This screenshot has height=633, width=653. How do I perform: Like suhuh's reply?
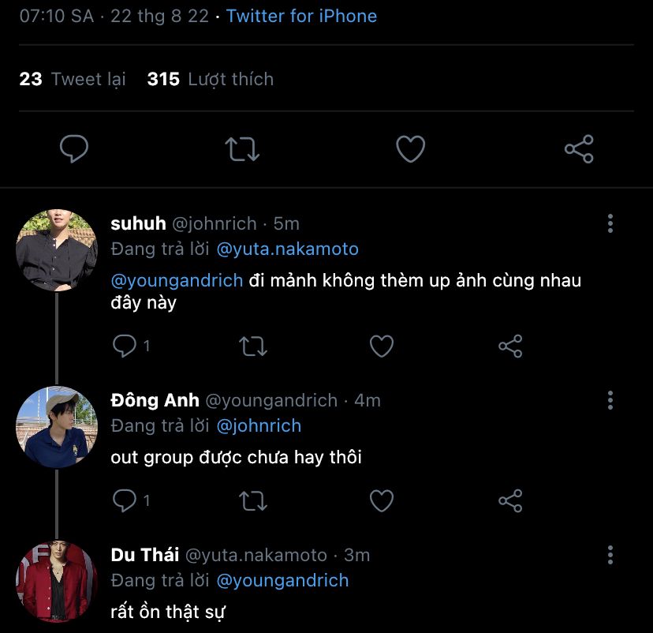(x=382, y=346)
